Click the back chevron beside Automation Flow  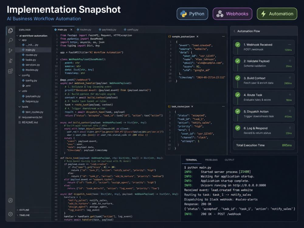(x=234, y=31)
